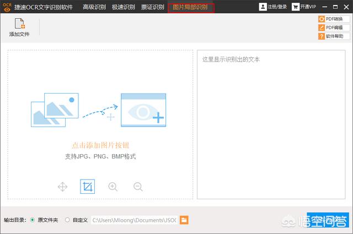Click the 注册/登录 link

(x=277, y=7)
